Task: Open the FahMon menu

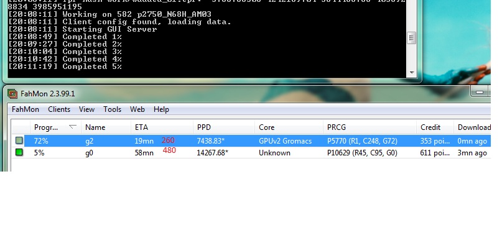Action: (26, 109)
